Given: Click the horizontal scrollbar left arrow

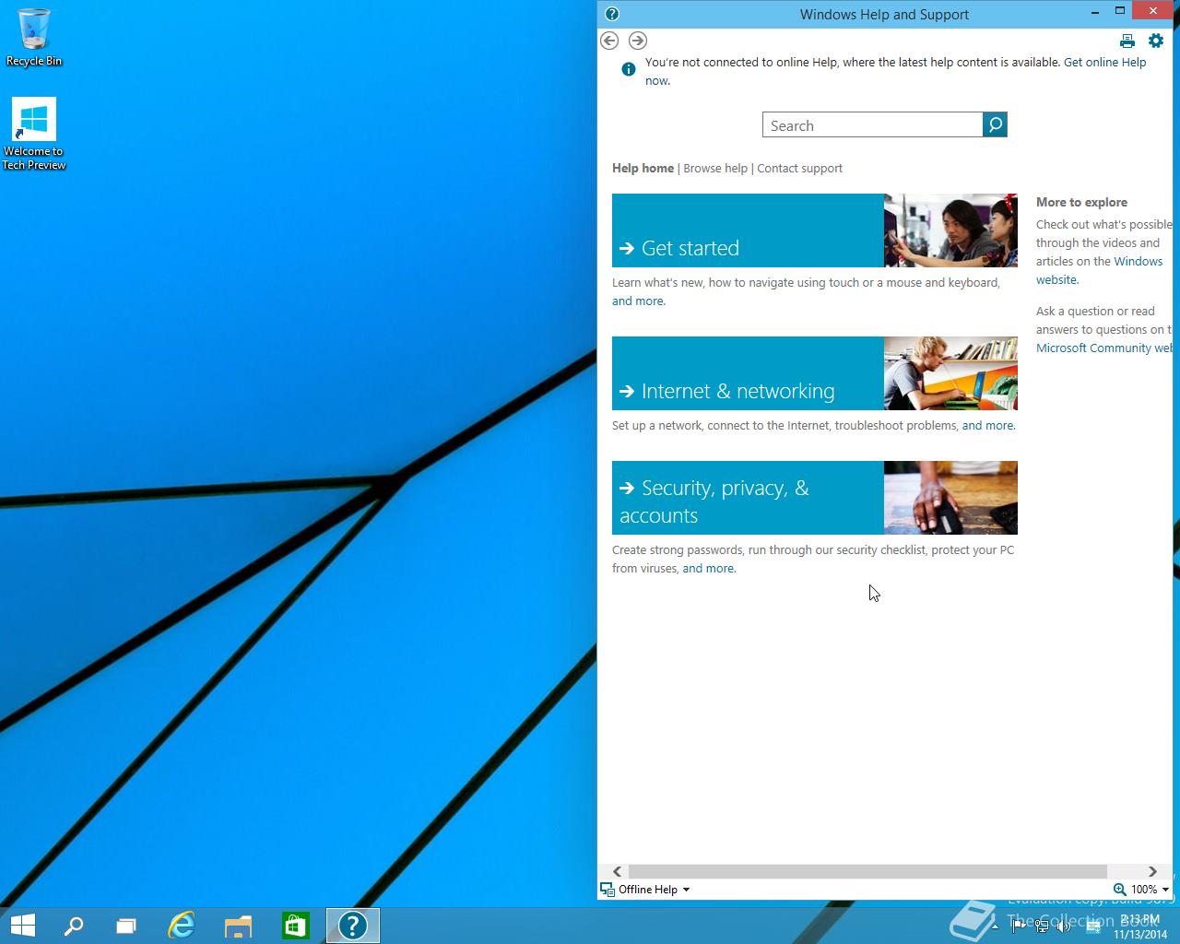Looking at the screenshot, I should 617,871.
